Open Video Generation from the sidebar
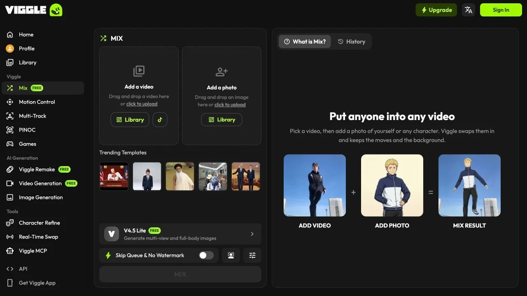This screenshot has height=296, width=527. pyautogui.click(x=43, y=183)
